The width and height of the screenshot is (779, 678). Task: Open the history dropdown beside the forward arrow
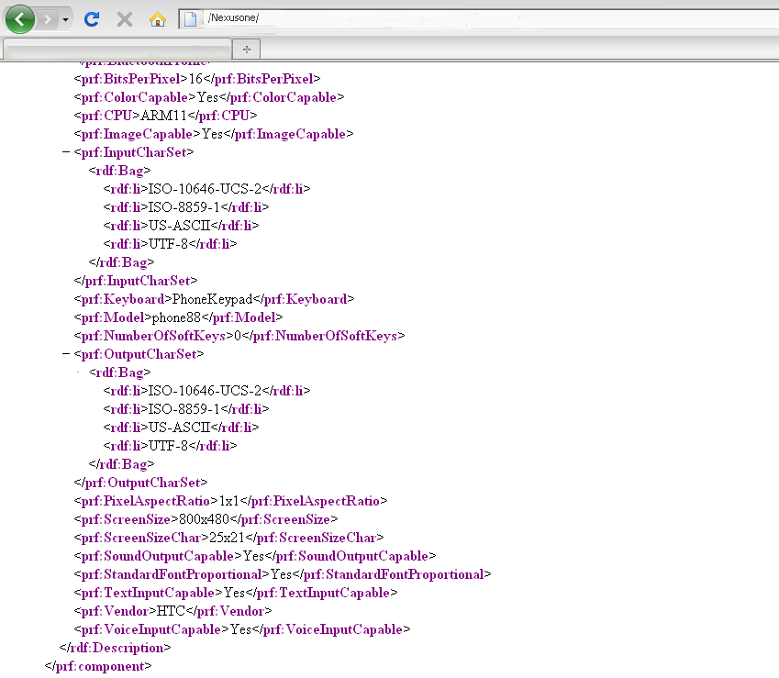pos(65,20)
